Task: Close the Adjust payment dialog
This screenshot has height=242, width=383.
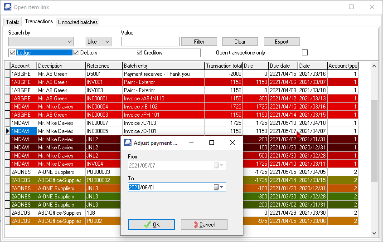Action: [233, 143]
